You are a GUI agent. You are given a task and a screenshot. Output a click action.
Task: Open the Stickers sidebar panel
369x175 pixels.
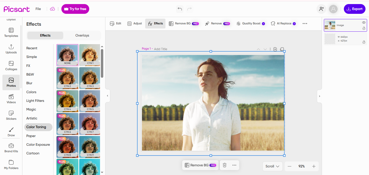click(x=11, y=115)
